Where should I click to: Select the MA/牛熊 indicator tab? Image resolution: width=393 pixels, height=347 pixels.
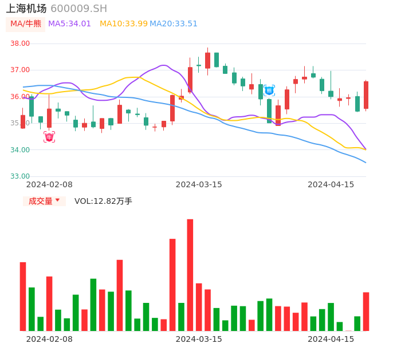[x=26, y=24]
